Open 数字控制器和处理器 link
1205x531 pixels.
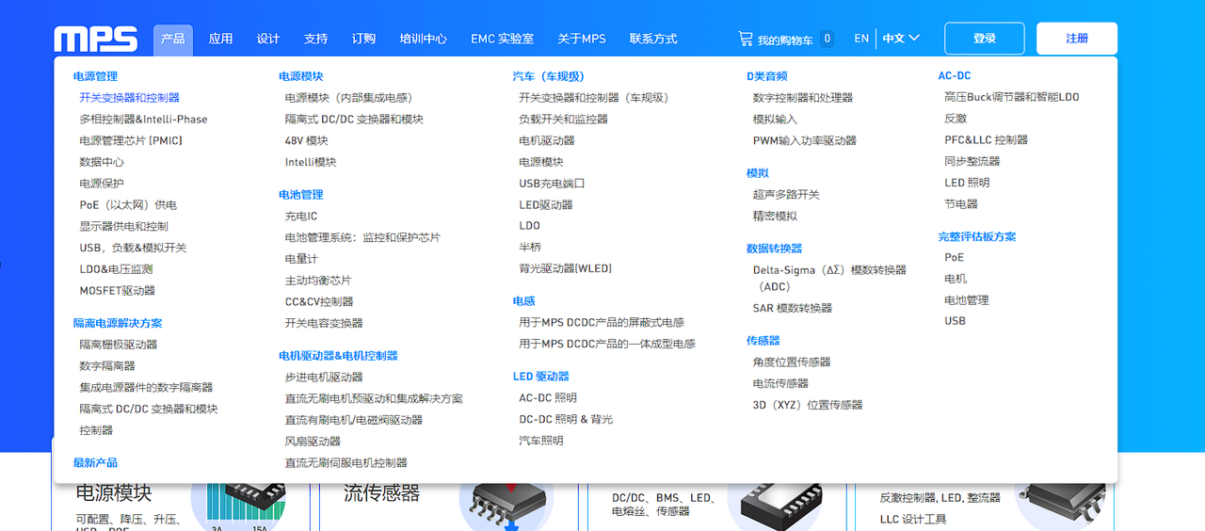(x=803, y=98)
